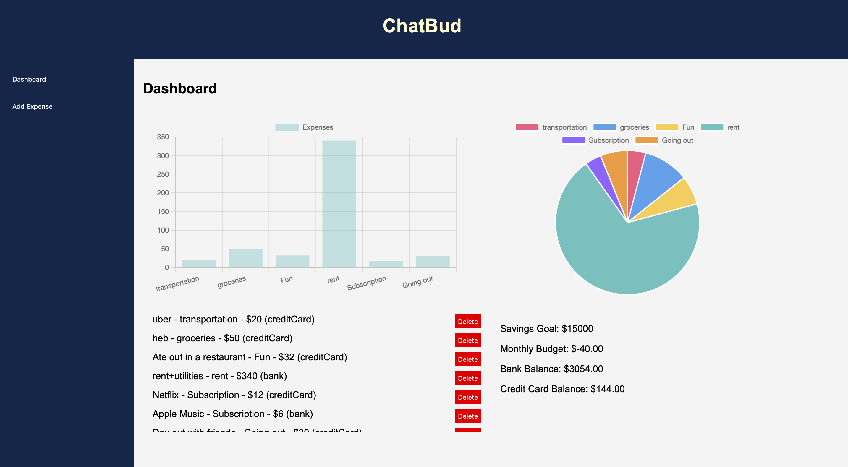Click the Expenses bar chart legend

tap(304, 127)
